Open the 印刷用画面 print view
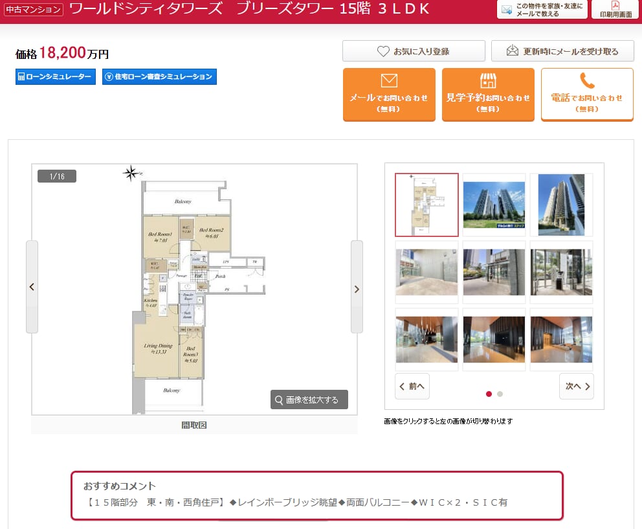Screen dimensions: 642x529 pyautogui.click(x=615, y=9)
